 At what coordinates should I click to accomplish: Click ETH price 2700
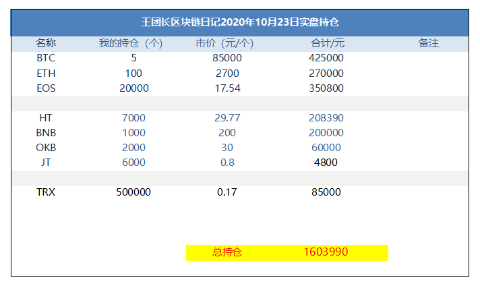[x=227, y=73]
